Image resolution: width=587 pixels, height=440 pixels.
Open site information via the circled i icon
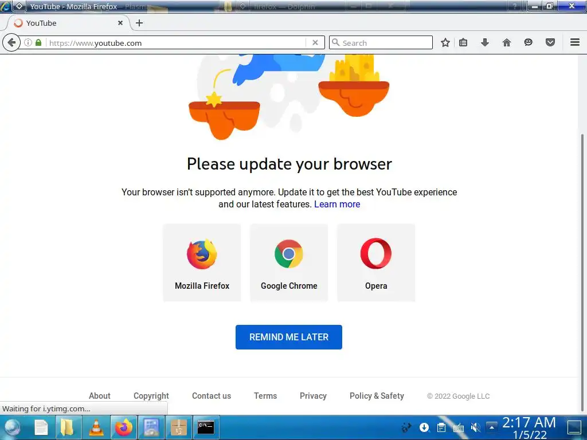point(28,42)
